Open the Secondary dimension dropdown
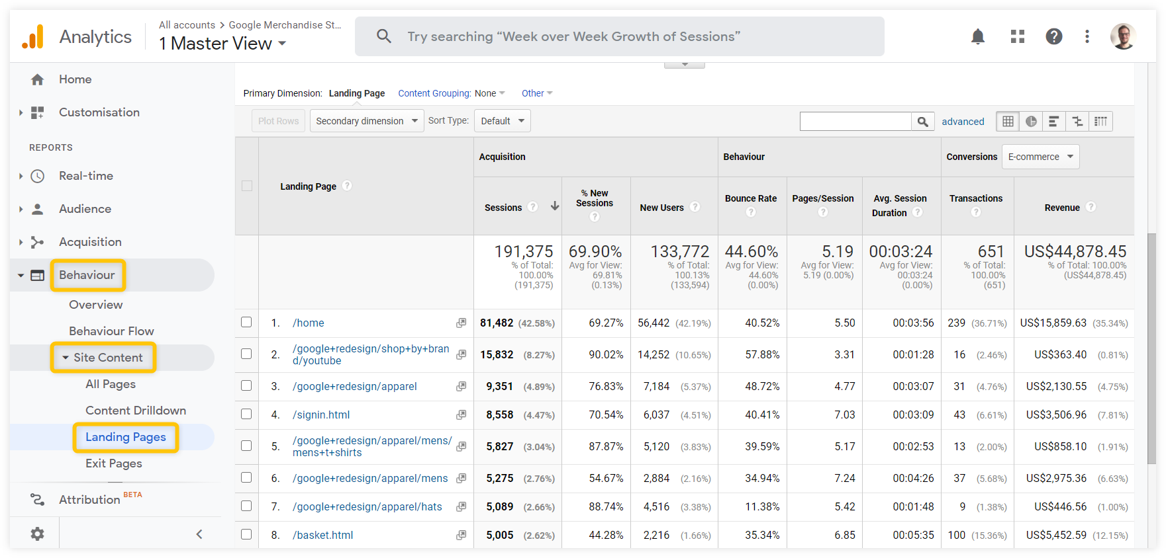The height and width of the screenshot is (558, 1166). tap(366, 121)
